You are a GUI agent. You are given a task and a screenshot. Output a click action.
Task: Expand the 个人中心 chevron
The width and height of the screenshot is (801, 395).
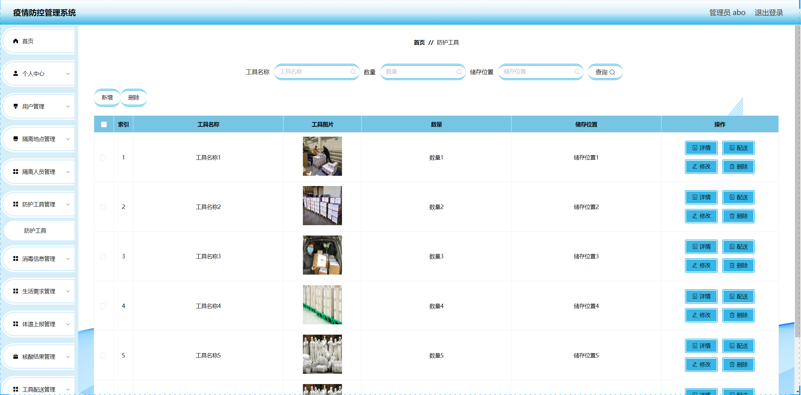(x=68, y=74)
